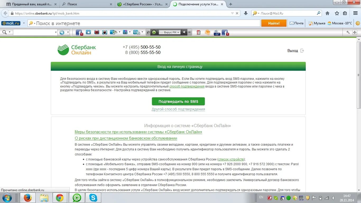Click the go arrow next to toolbar search box
Screen dimensions: 361x203
point(62,32)
